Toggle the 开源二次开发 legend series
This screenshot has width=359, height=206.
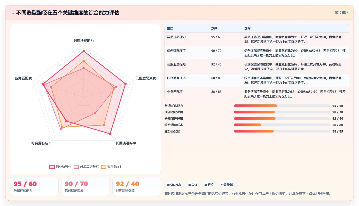click(x=86, y=167)
